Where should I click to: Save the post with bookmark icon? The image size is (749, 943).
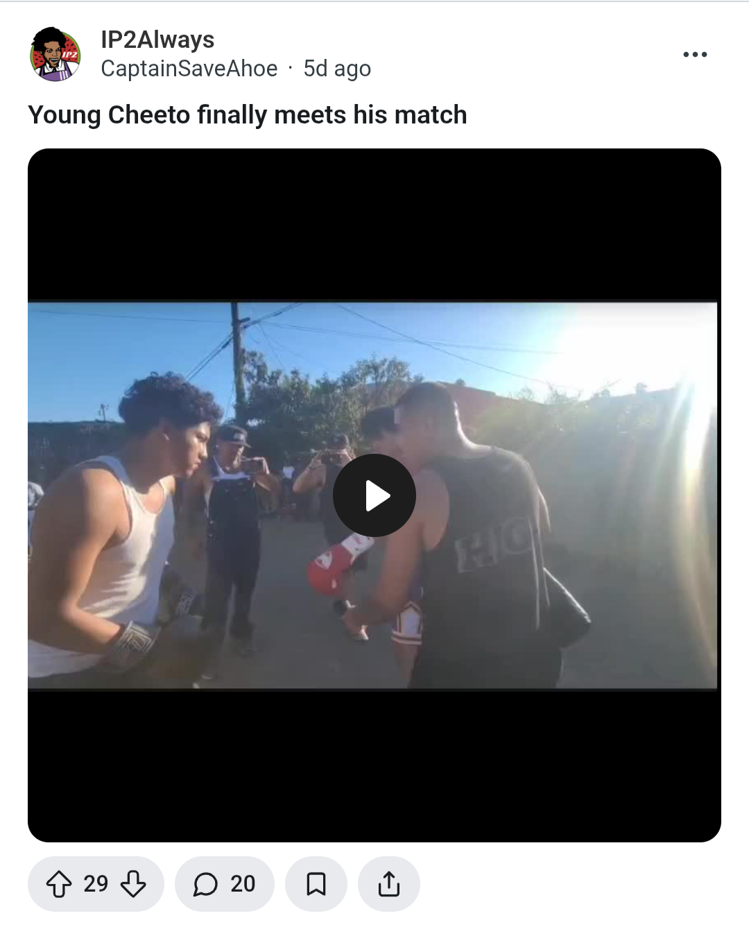(x=316, y=884)
